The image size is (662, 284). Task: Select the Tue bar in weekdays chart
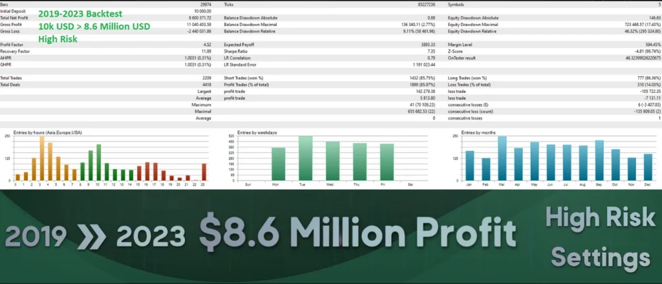pos(306,158)
